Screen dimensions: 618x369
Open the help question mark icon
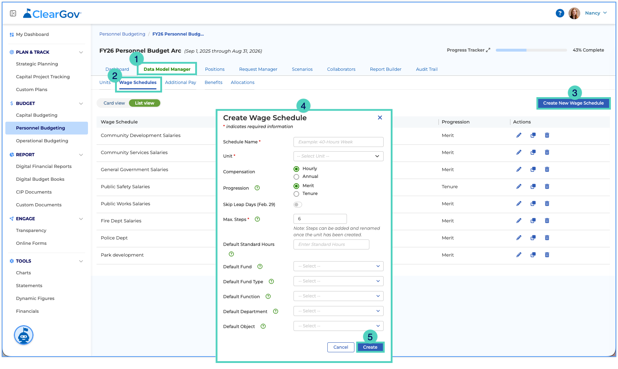coord(560,13)
